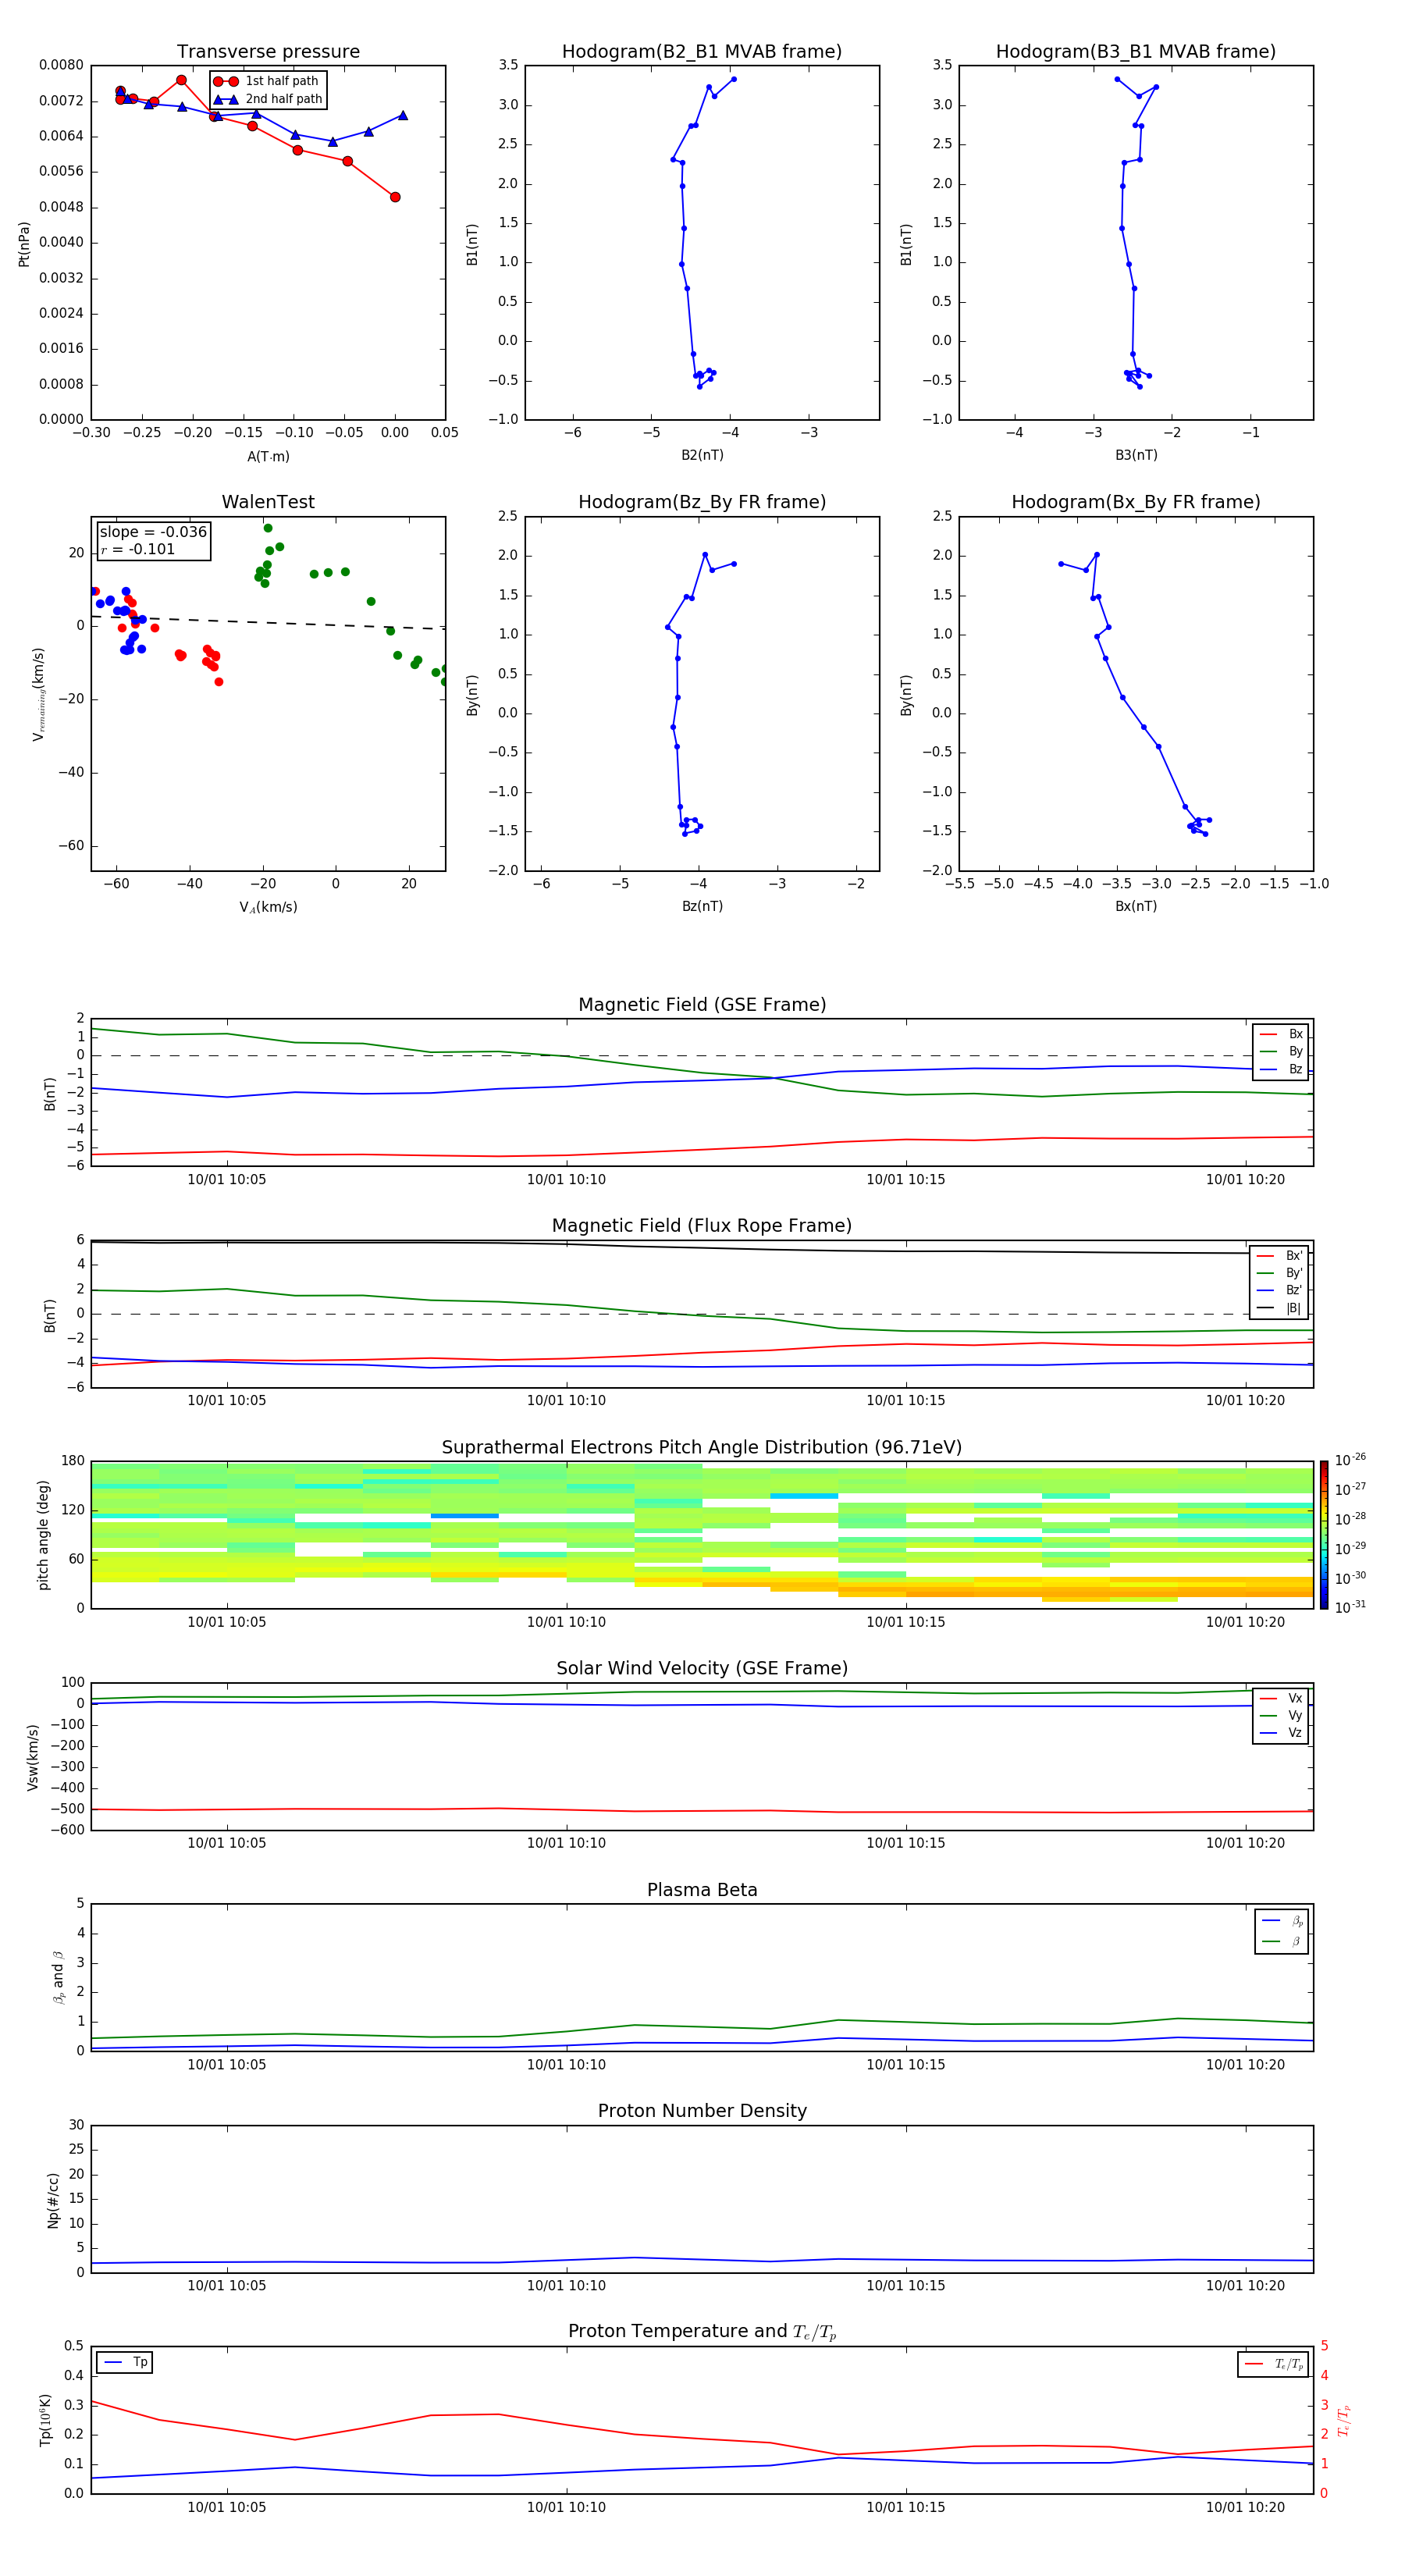Image resolution: width=1405 pixels, height=2576 pixels.
Task: Click the 'Transverse pressure' plot title
Action: [x=268, y=52]
